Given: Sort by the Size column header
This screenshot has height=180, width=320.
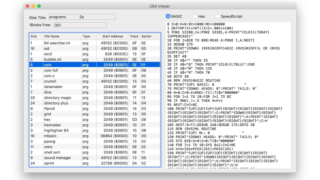Looking at the screenshot, I should 36,36.
